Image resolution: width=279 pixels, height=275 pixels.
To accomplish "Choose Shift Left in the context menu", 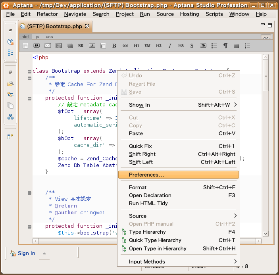I will click(179, 162).
